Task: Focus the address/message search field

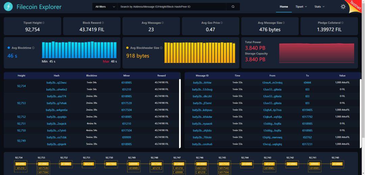Action: click(x=172, y=7)
